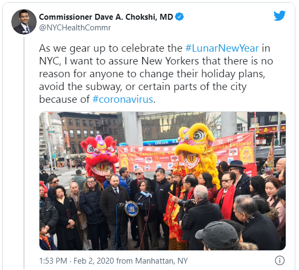Click the vertical thread line below avatar
This screenshot has height=270, width=299.
click(24, 153)
